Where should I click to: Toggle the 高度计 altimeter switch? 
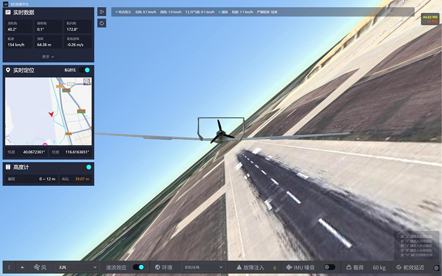(89, 167)
